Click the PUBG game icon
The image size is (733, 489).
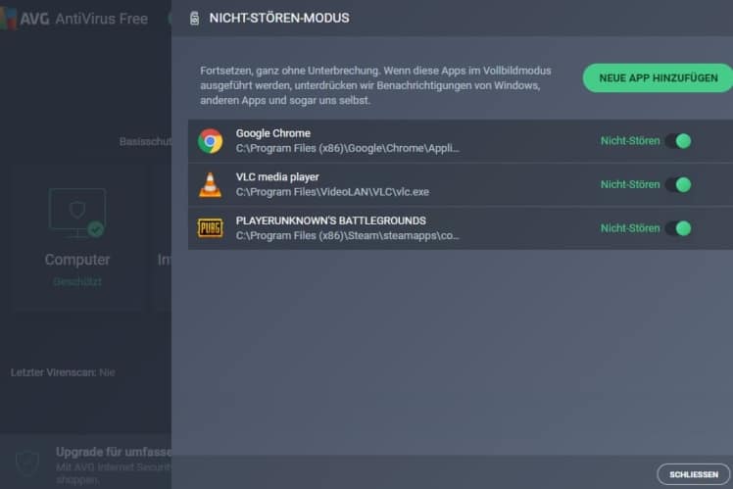210,228
